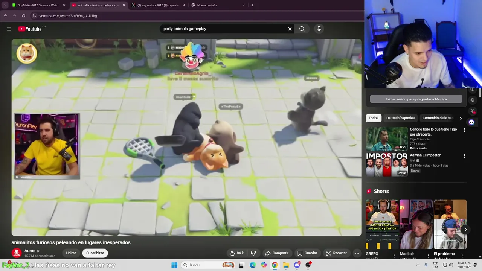Click Iniciar sesión para preguntar a Monica
Image resolution: width=482 pixels, height=271 pixels.
[416, 99]
